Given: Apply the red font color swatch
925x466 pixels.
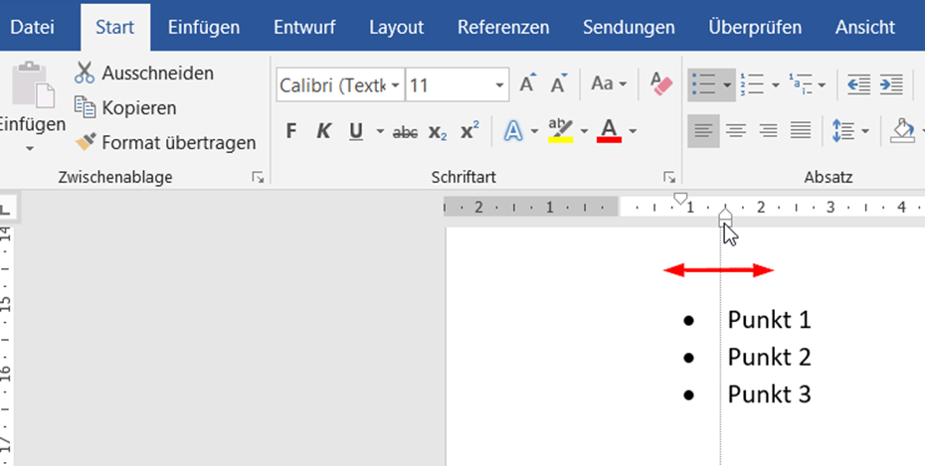Looking at the screenshot, I should [609, 131].
